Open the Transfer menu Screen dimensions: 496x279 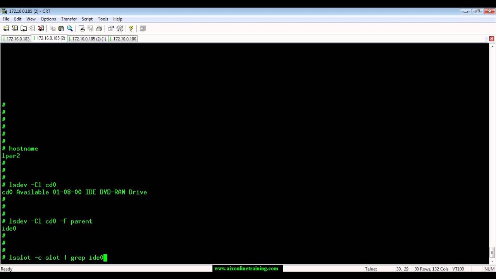click(x=69, y=19)
